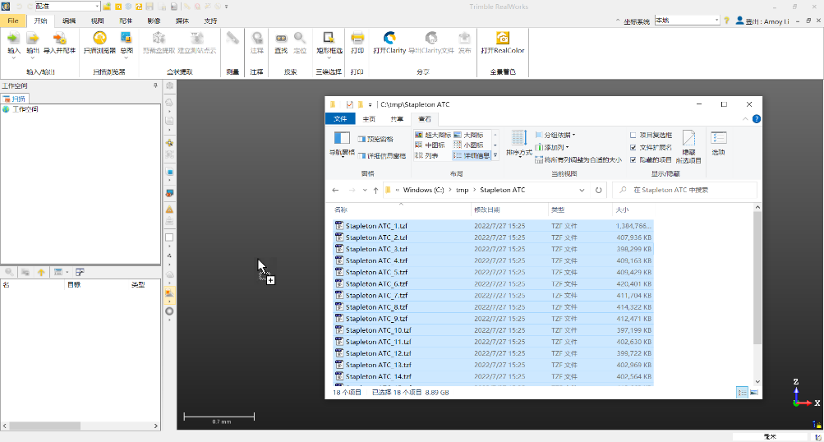The image size is (824, 442).
Task: Click the help question mark in the RealWorks title area
Action: point(727,21)
